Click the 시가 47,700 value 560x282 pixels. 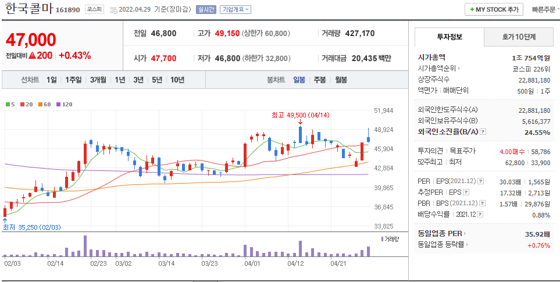[163, 58]
